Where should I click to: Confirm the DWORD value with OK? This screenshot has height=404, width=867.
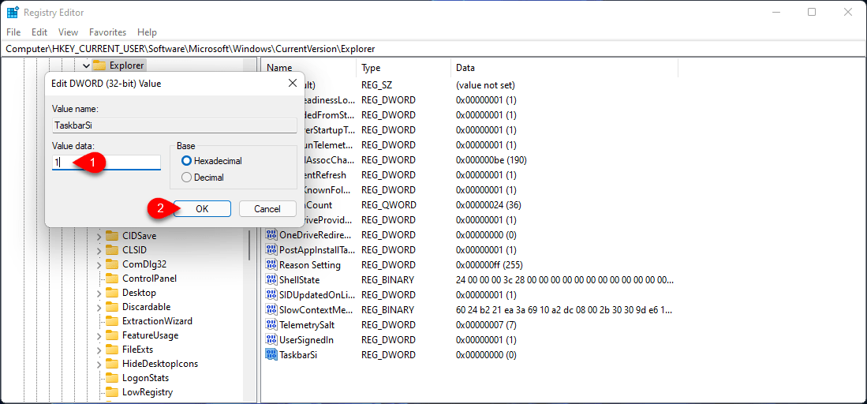(202, 208)
